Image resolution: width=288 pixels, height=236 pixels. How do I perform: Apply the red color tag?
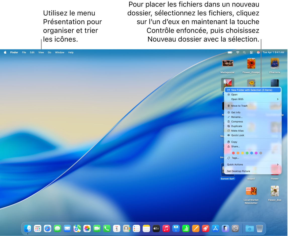(233, 153)
